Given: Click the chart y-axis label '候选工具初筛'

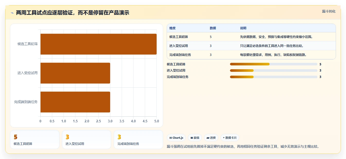Looking at the screenshot, I should (28, 44).
